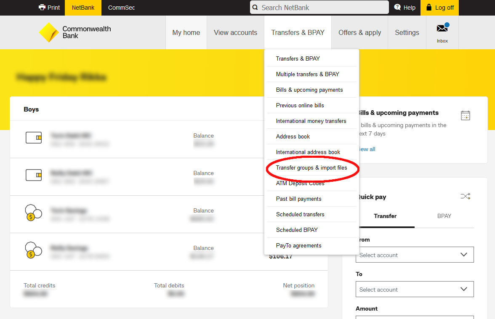Select Transfer groups & import files
Screen dimensions: 495x319
coord(311,167)
